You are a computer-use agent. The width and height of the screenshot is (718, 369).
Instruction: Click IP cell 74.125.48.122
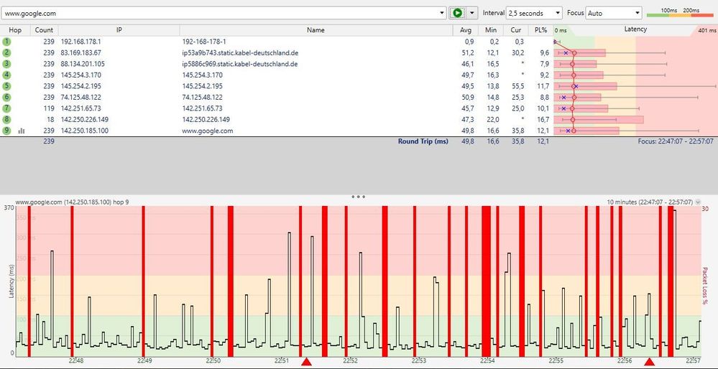(x=80, y=97)
